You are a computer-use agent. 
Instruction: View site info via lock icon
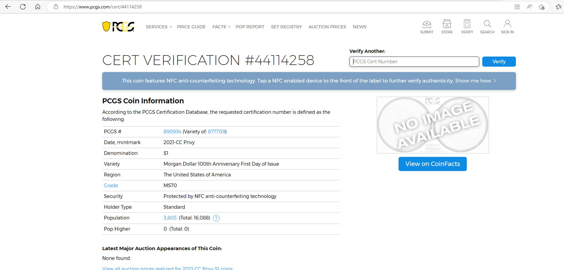coord(56,7)
